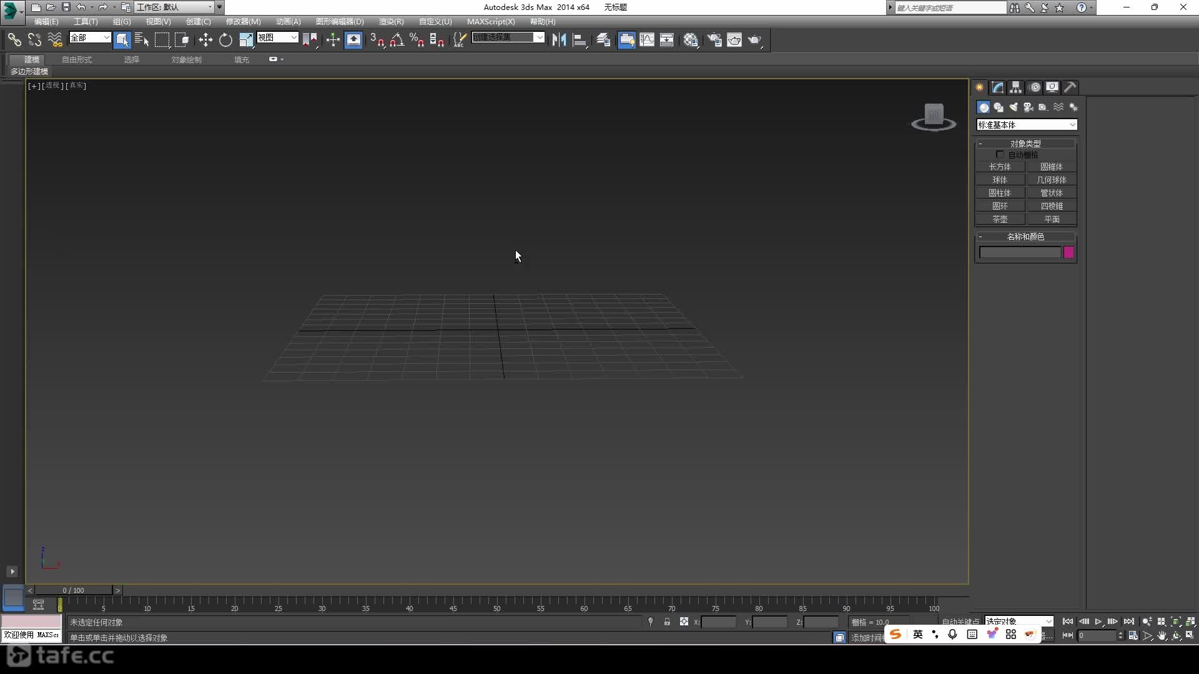Screen dimensions: 1199x674
Task: Open the Modify command panel tab
Action: 998,87
